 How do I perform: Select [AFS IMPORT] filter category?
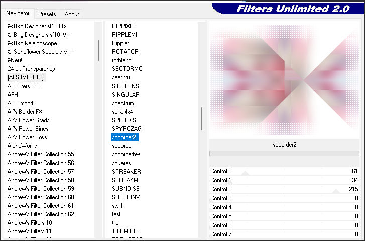[26, 77]
